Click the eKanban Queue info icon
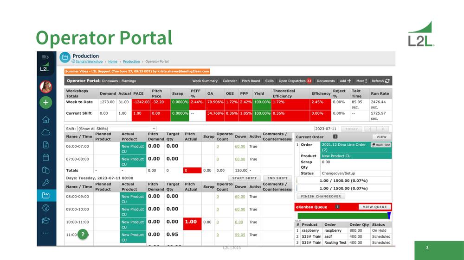The height and width of the screenshot is (260, 464). click(x=337, y=207)
